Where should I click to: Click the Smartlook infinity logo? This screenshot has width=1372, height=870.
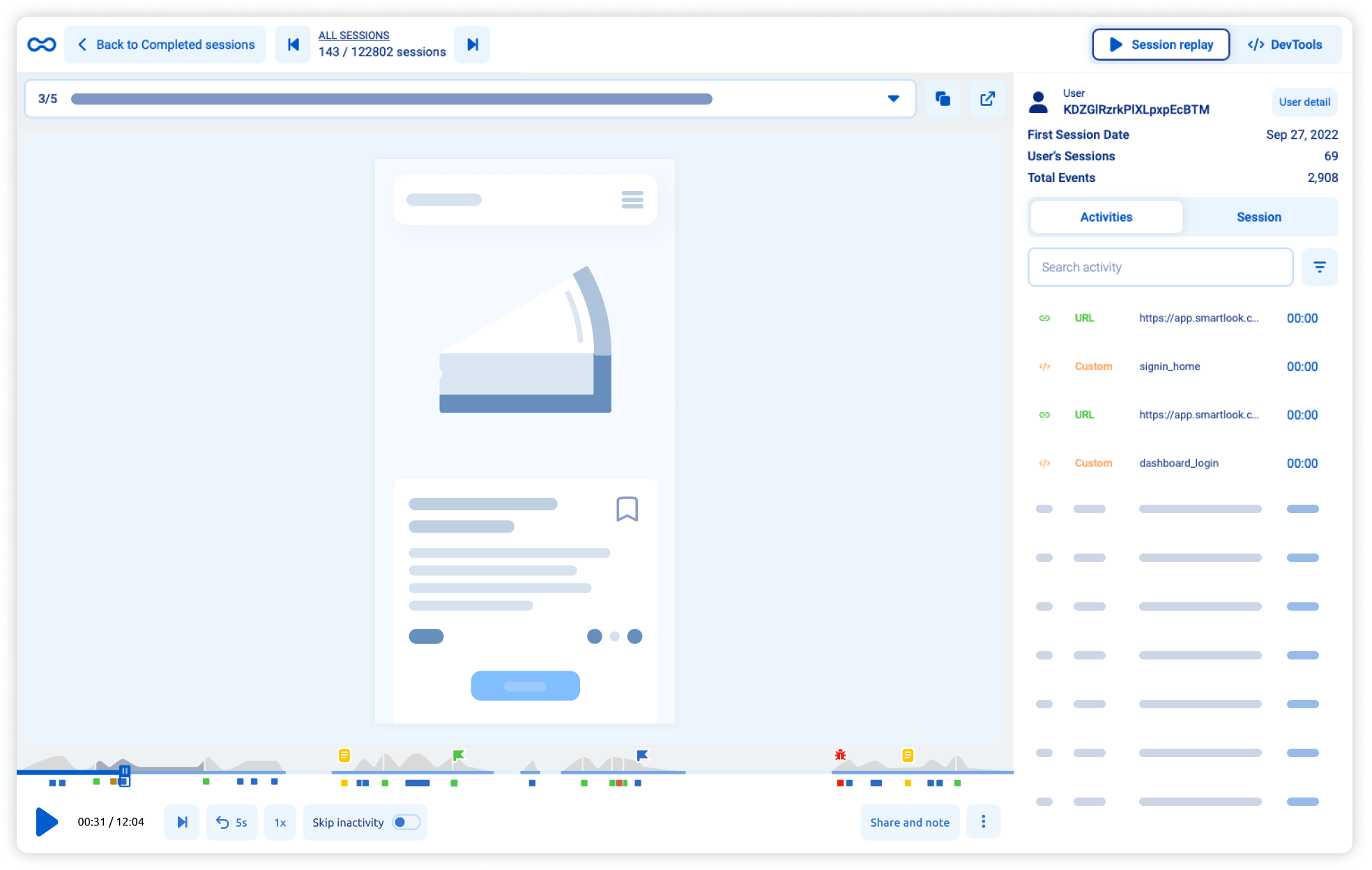click(42, 45)
